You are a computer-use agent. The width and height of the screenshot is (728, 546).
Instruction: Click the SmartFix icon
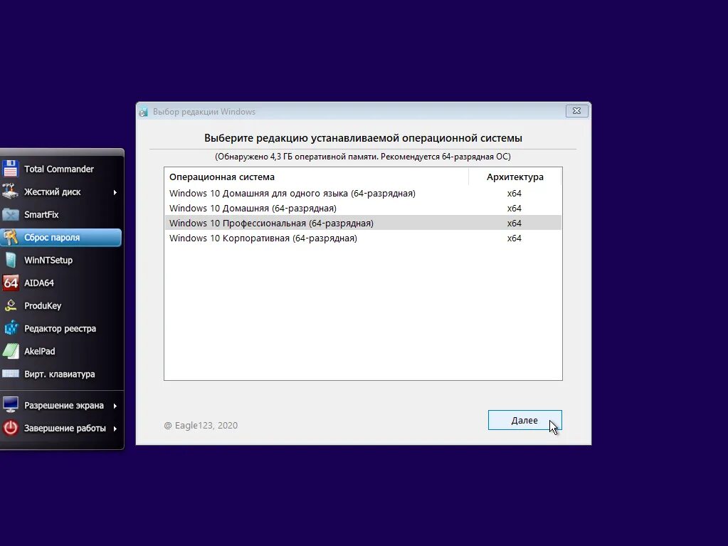point(11,214)
